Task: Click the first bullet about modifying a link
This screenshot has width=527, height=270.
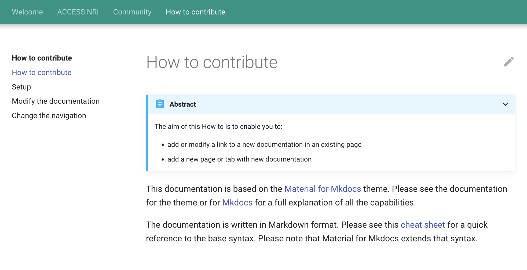Action: 264,145
